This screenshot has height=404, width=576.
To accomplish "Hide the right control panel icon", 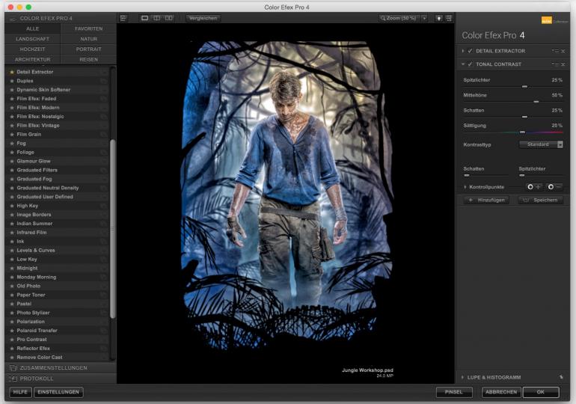I will tap(449, 19).
